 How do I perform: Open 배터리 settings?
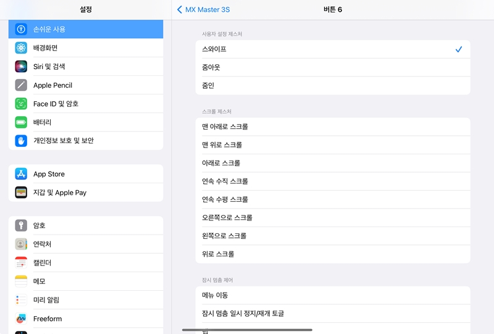(86, 122)
